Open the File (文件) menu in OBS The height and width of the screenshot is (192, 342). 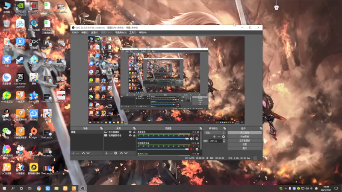(x=75, y=32)
